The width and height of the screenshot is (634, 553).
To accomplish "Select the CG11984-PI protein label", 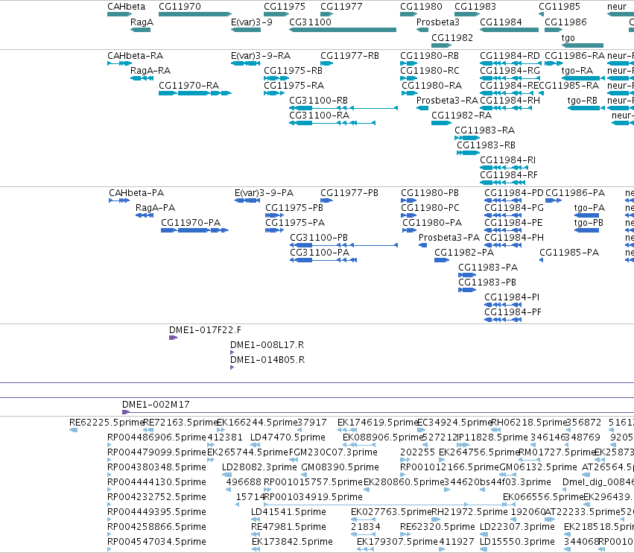I will [512, 297].
